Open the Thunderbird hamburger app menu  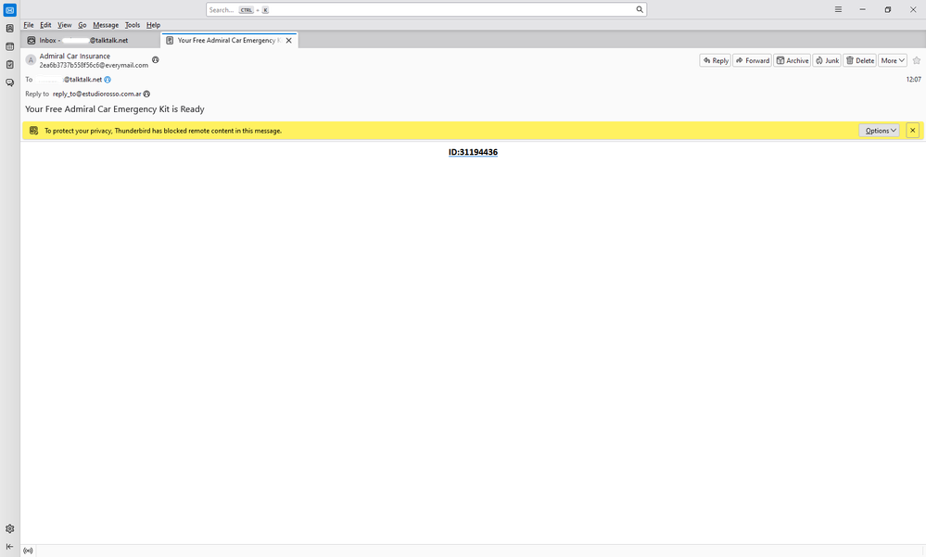838,9
